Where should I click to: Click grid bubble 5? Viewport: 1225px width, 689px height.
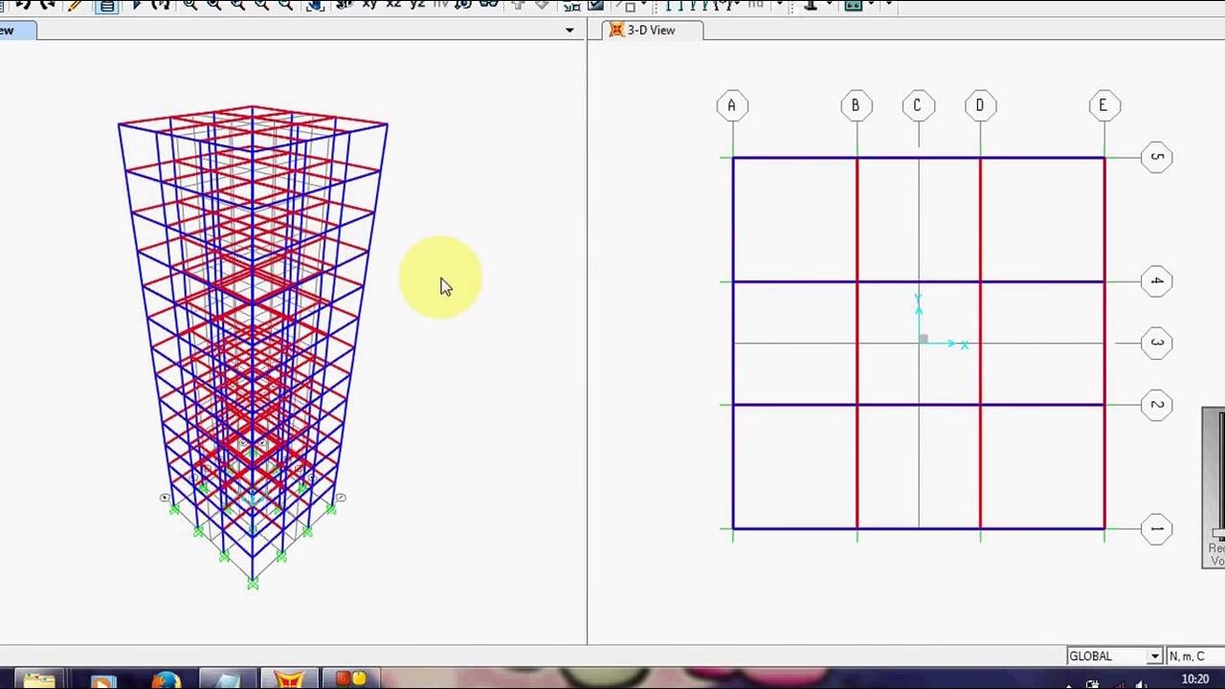click(1157, 157)
